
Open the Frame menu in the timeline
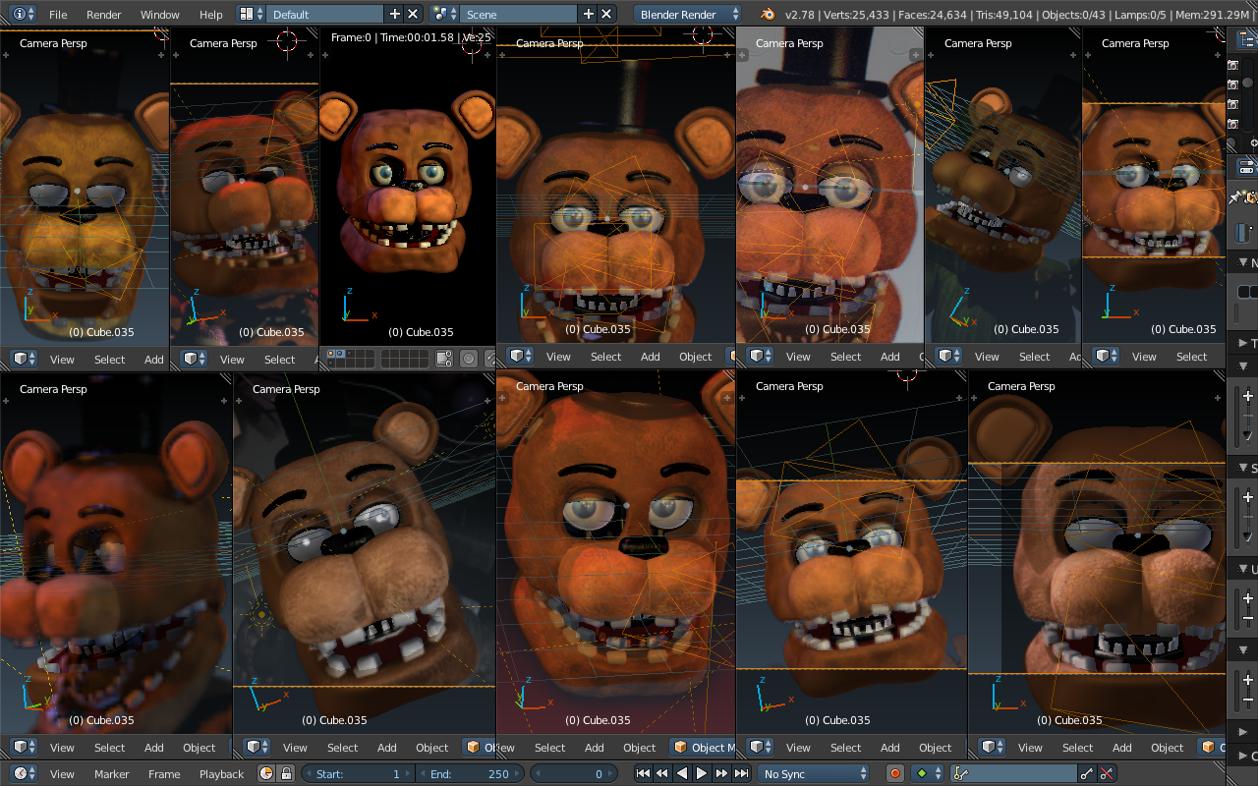coord(164,774)
